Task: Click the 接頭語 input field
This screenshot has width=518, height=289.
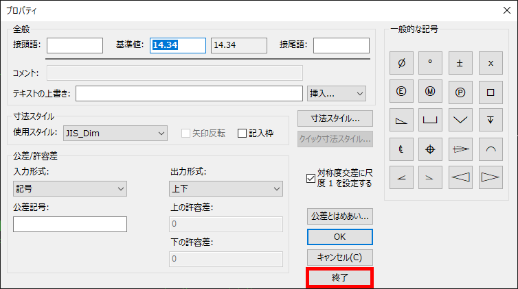Action: point(74,45)
